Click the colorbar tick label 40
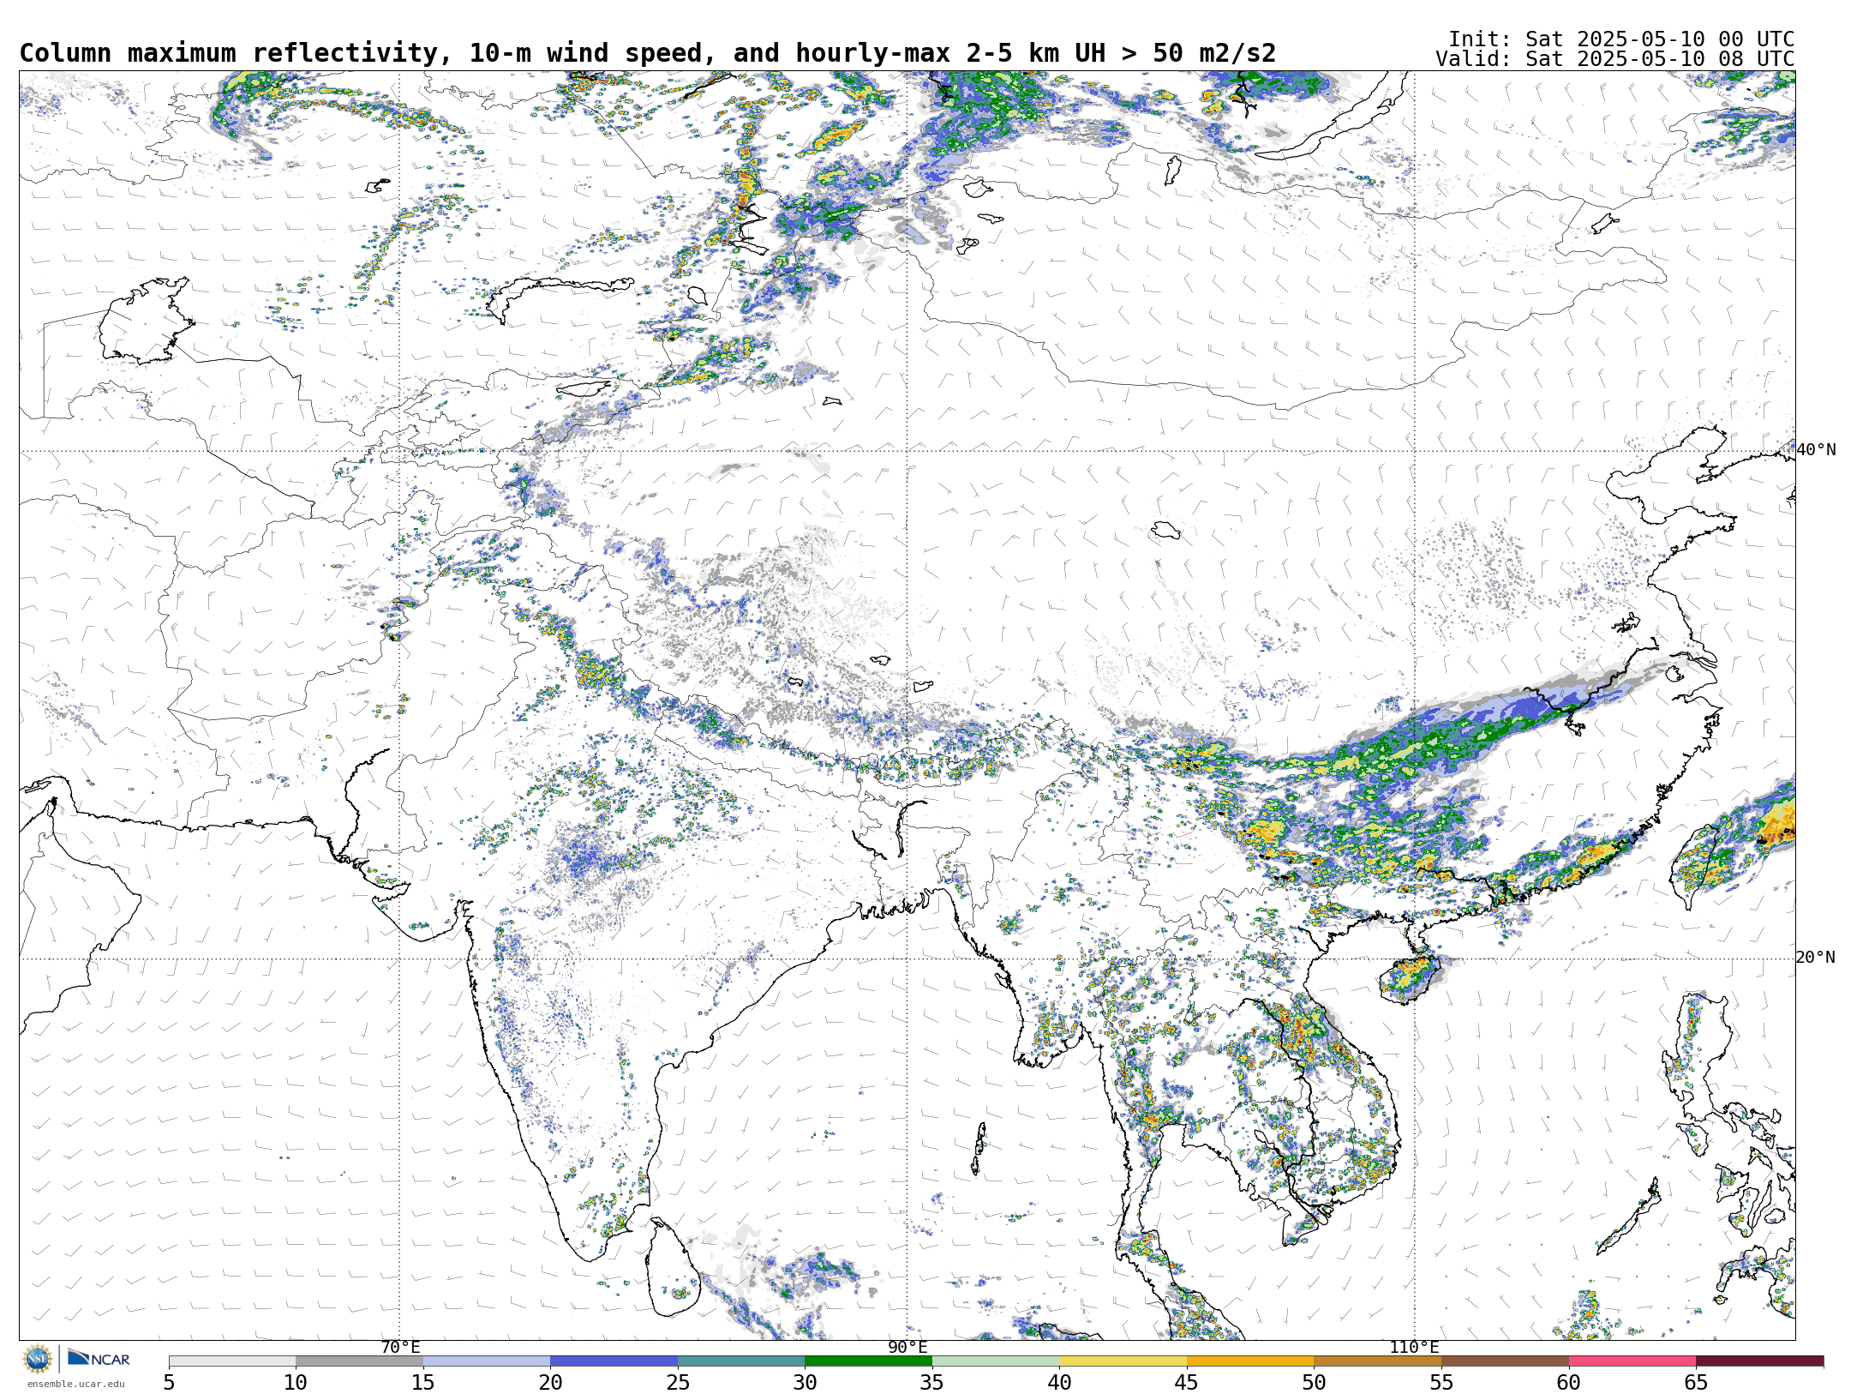 (x=1059, y=1383)
